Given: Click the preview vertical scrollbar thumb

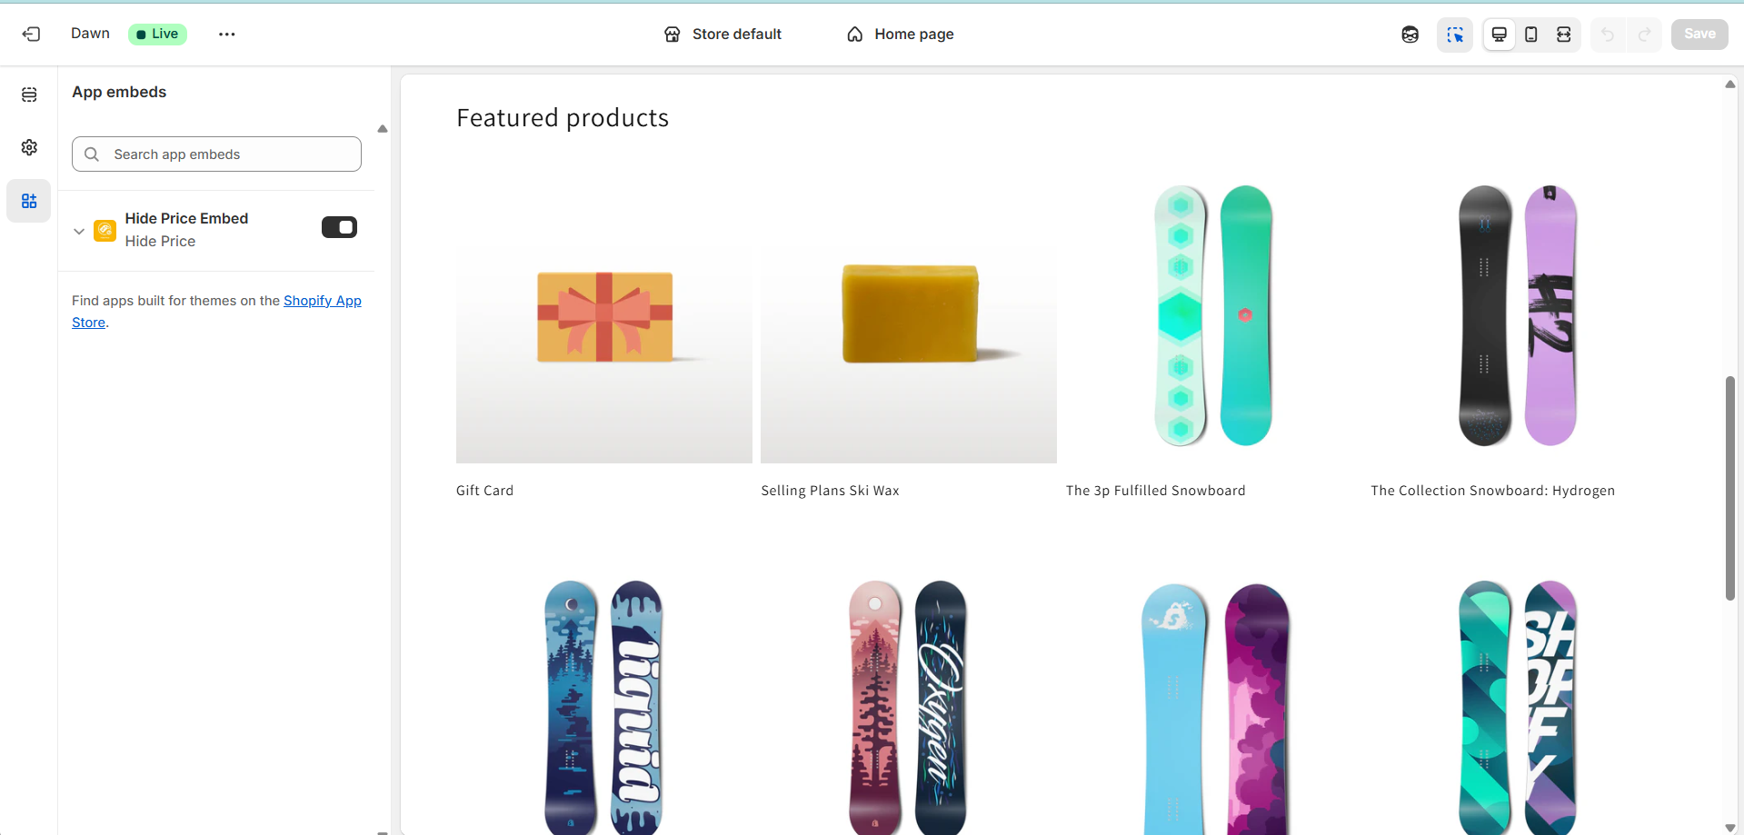Looking at the screenshot, I should 1729,488.
